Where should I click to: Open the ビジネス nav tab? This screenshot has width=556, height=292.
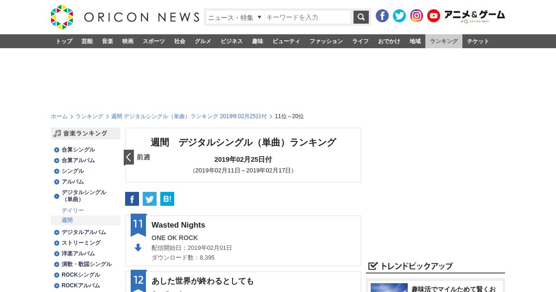coord(232,41)
